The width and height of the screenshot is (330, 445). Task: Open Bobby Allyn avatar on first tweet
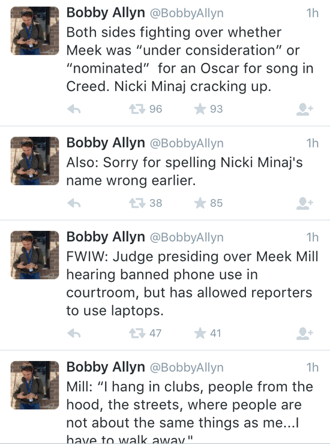(x=35, y=31)
